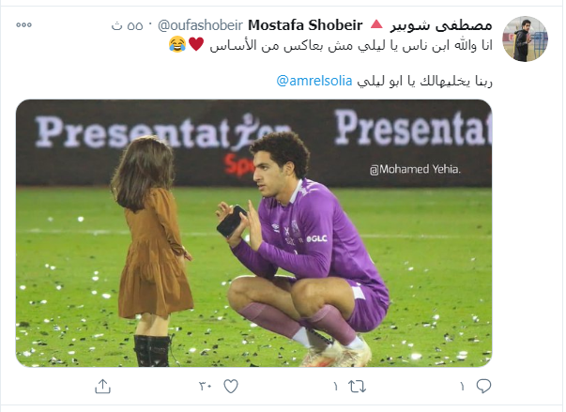Image resolution: width=566 pixels, height=412 pixels.
Task: Like the tweet with heart icon
Action: 231,387
